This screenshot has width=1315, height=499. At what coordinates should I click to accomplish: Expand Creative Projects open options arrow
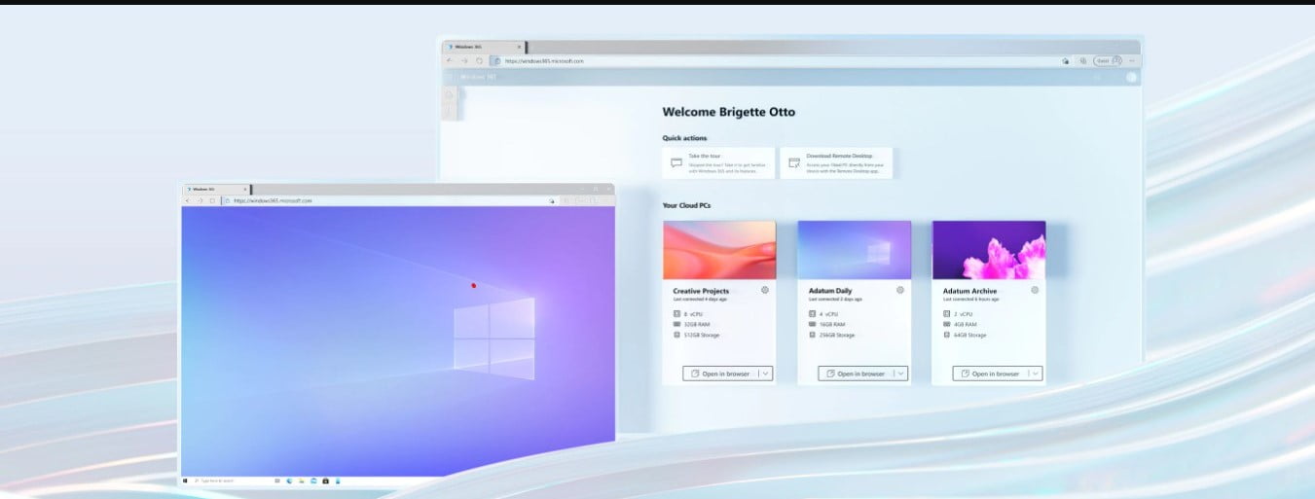click(x=765, y=374)
